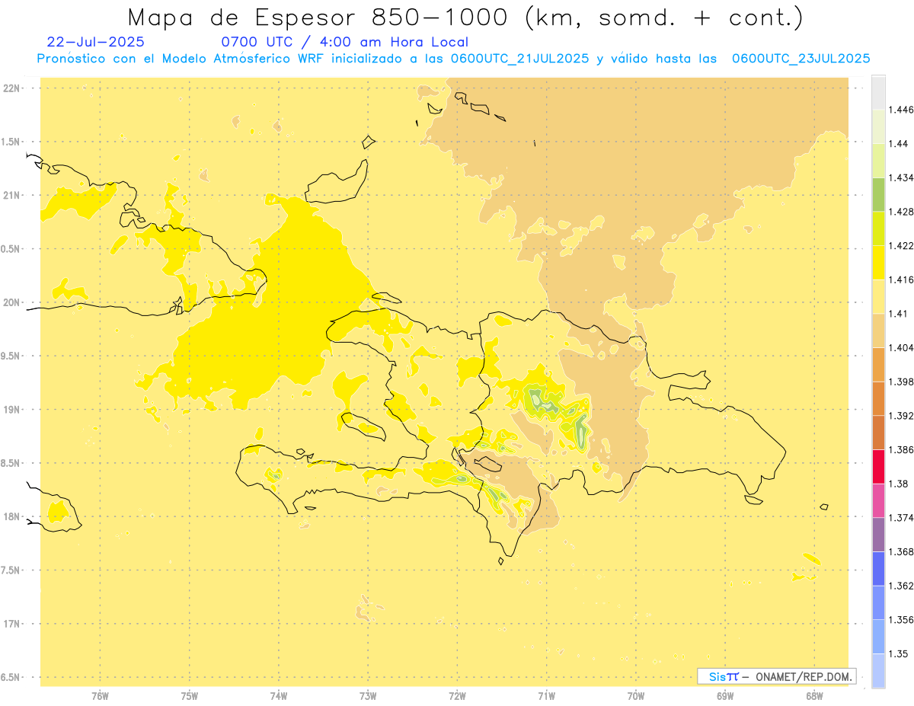Screen dimensions: 914x706
Task: Click the longitude label '70W'
Action: pyautogui.click(x=636, y=696)
